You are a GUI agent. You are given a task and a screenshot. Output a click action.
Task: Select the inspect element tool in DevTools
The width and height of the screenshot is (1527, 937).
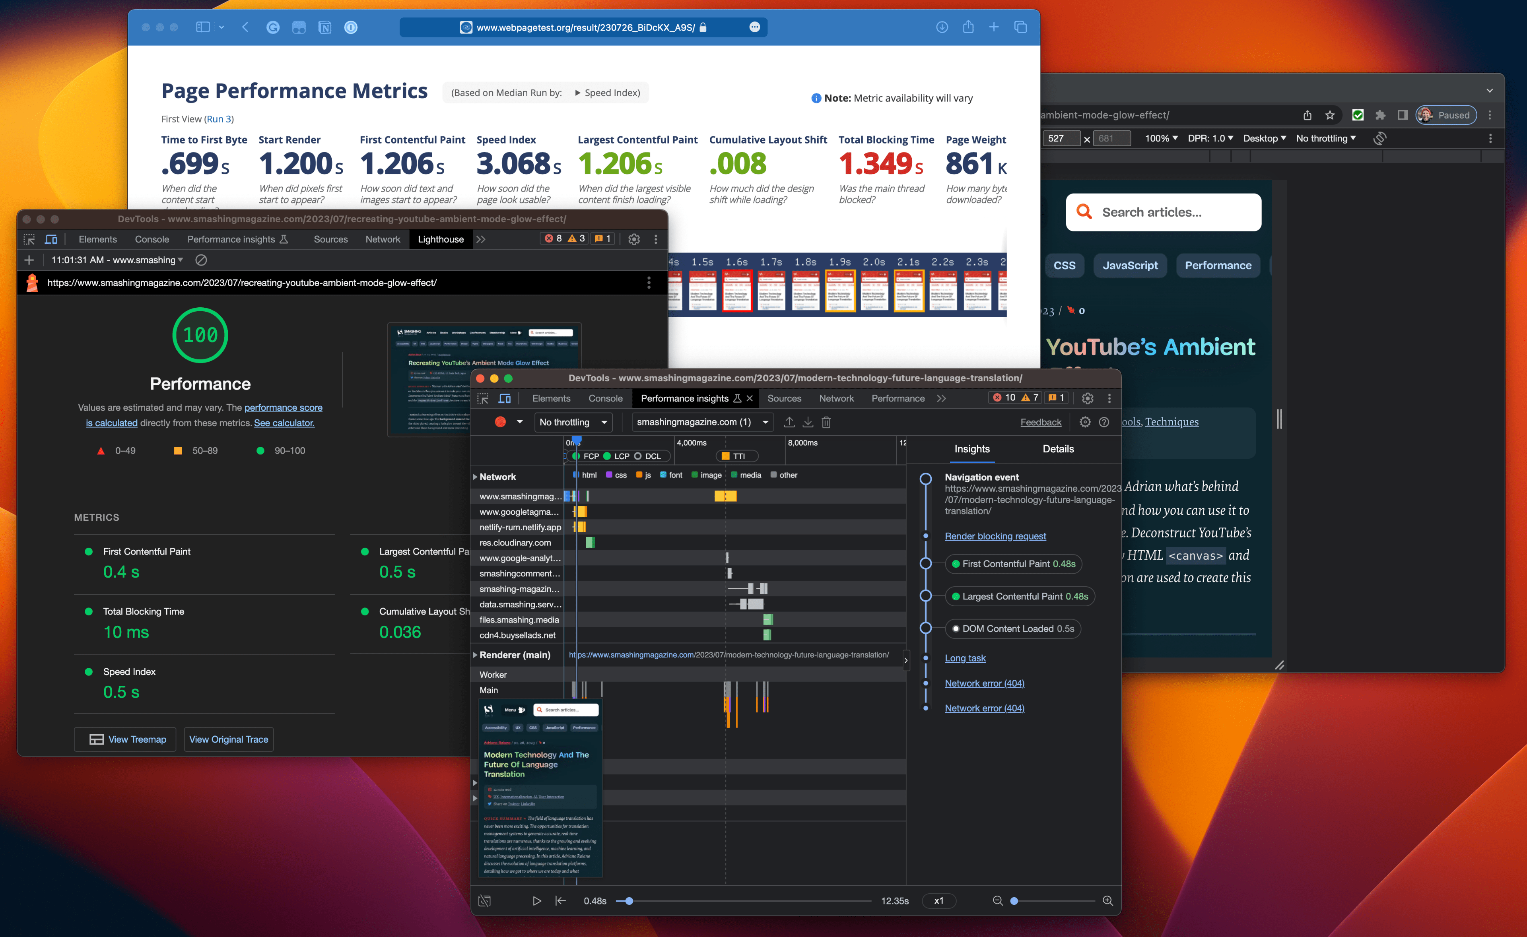pos(483,398)
